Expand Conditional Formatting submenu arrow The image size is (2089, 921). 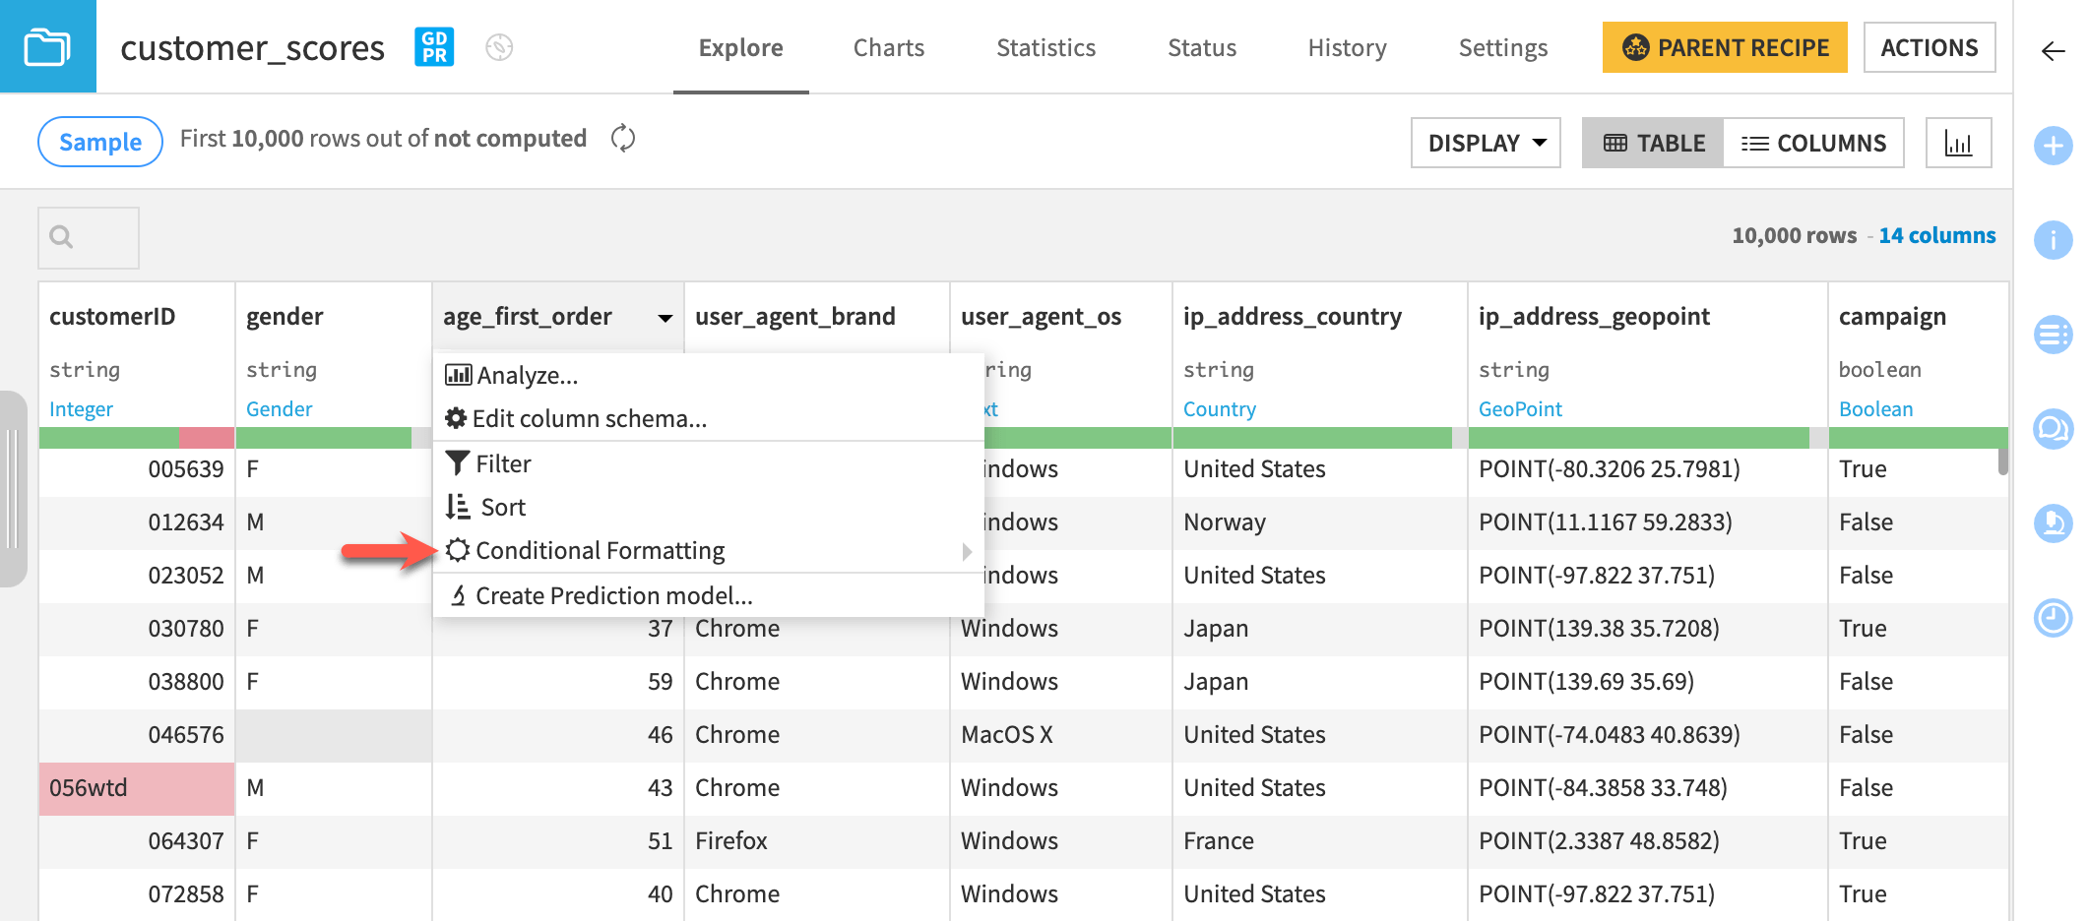coord(967,552)
